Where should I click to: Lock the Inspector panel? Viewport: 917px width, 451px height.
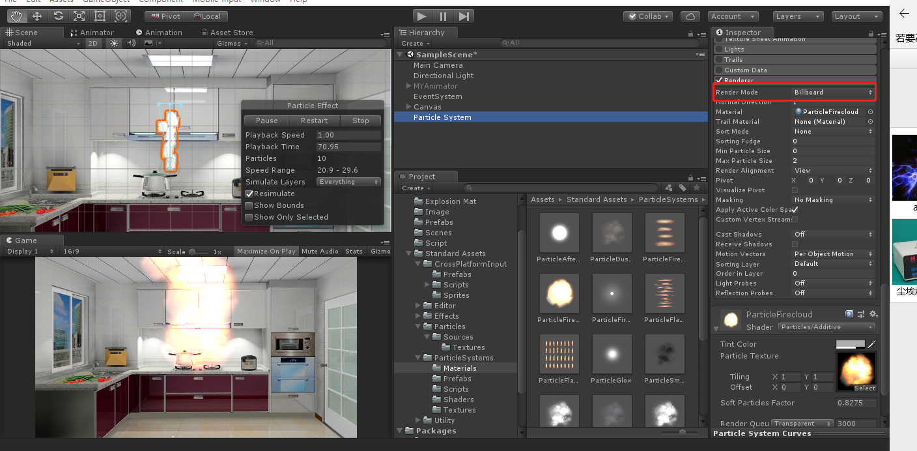(871, 33)
